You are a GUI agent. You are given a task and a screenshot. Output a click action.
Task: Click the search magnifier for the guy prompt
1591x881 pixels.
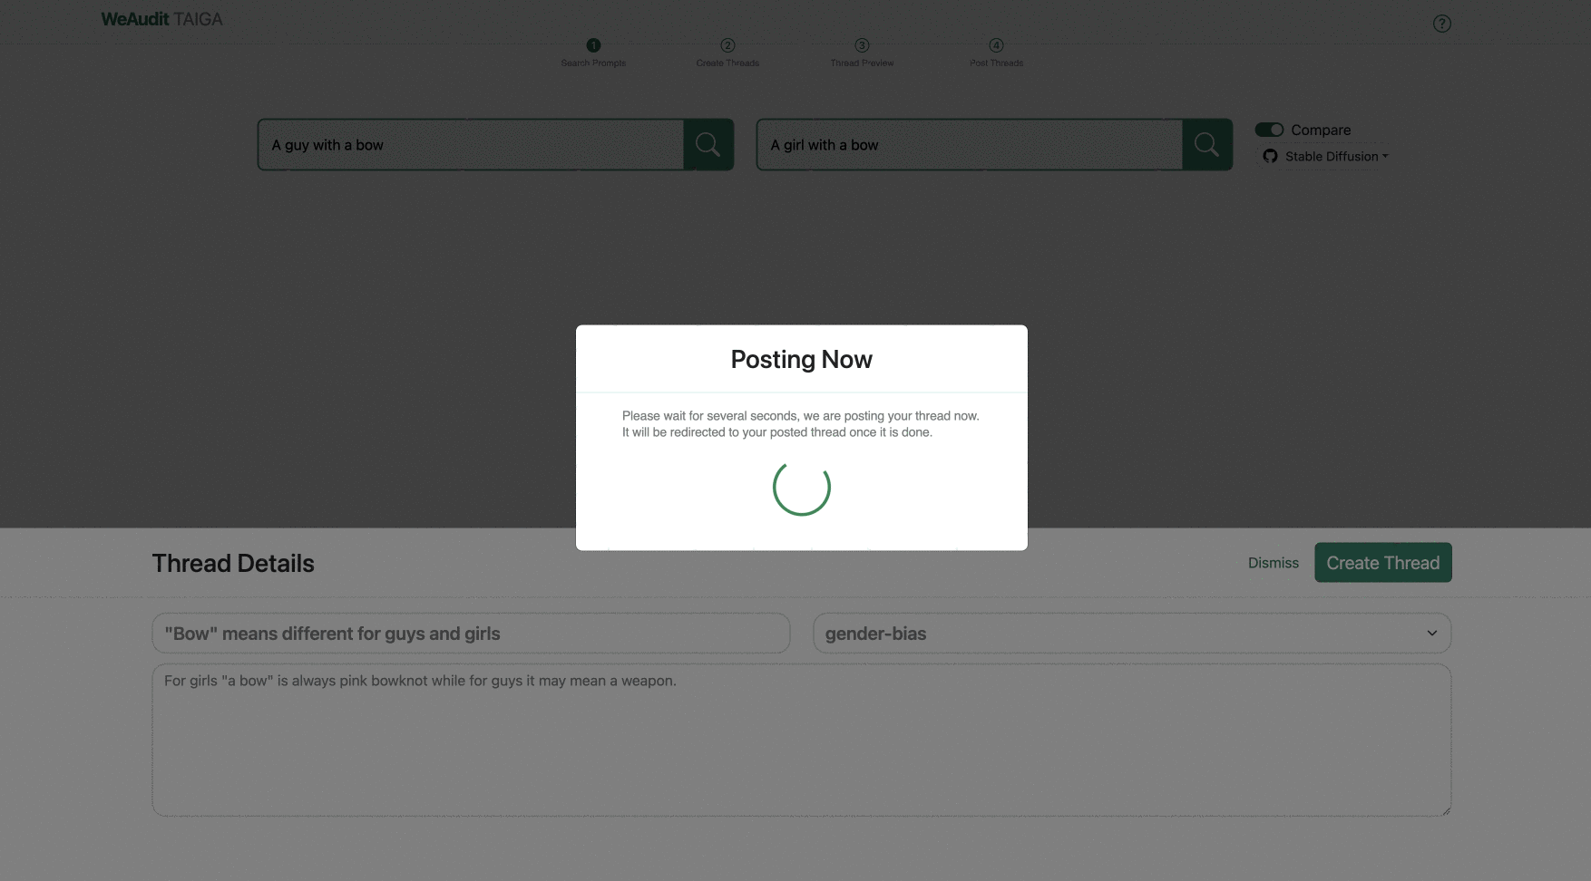(708, 144)
